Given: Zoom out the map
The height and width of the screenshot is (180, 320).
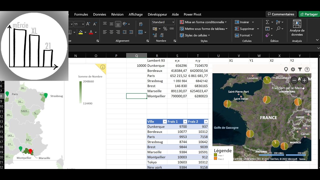Looking at the screenshot, I should coord(294,80).
